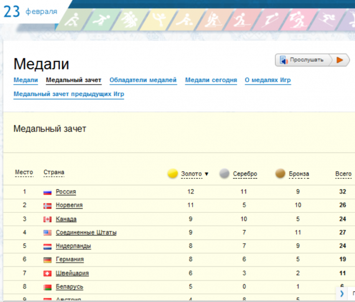Image resolution: width=355 pixels, height=302 pixels.
Task: Click the bronze medal icon
Action: tap(281, 174)
